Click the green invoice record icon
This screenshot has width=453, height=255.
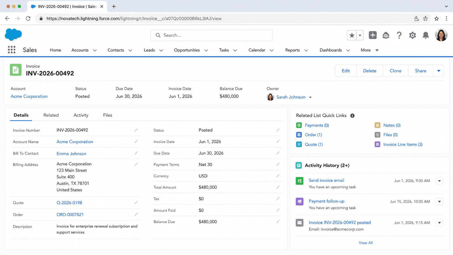tap(16, 70)
